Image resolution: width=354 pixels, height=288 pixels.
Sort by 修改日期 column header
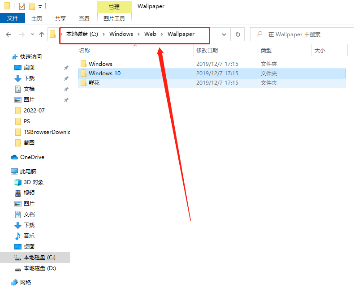207,51
